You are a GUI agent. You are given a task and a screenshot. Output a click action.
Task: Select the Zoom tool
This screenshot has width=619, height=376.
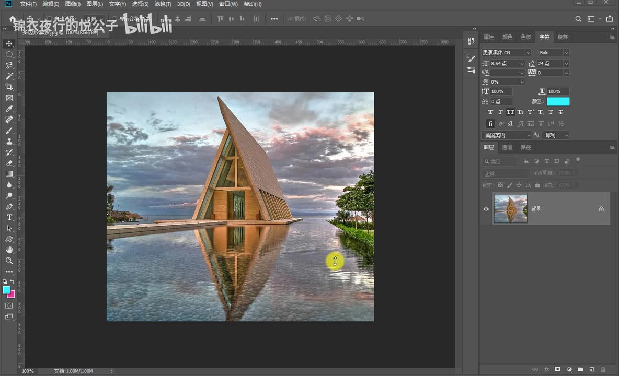(x=9, y=261)
